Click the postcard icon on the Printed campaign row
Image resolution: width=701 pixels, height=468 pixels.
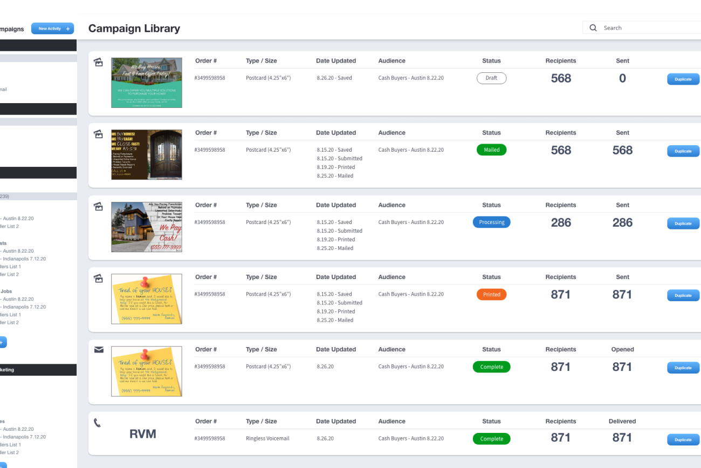tap(98, 279)
